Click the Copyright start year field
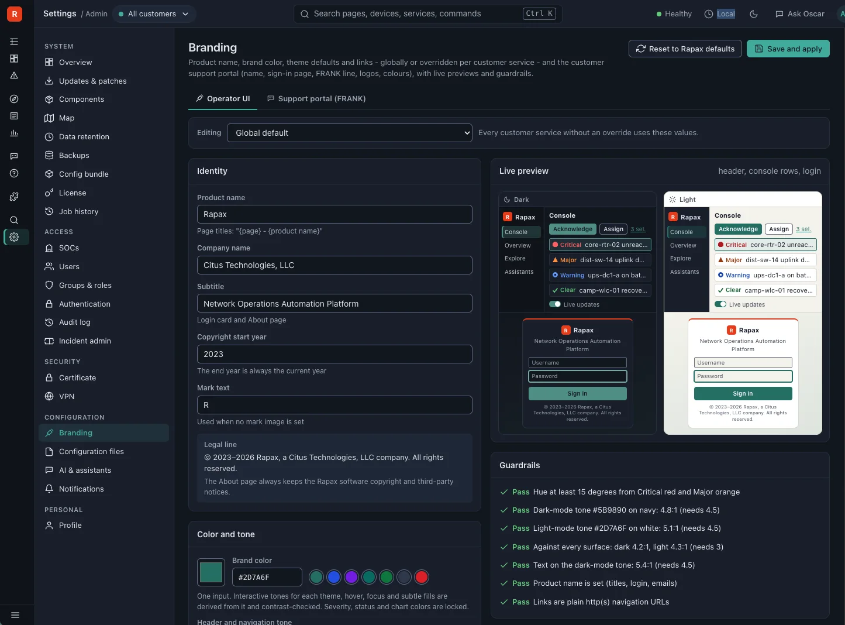 [x=334, y=354]
